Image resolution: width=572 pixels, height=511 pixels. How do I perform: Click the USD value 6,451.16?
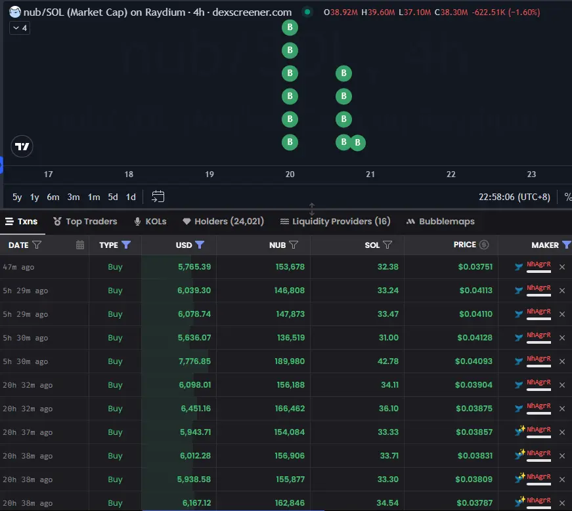click(x=196, y=409)
